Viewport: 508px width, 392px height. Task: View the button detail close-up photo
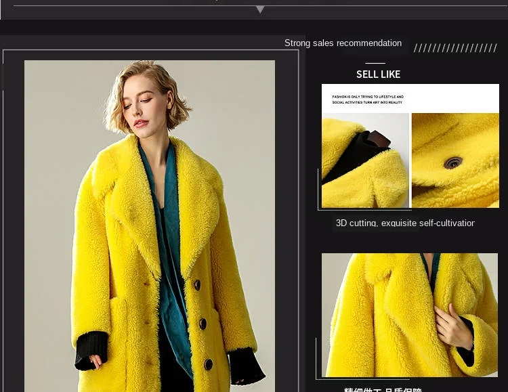pyautogui.click(x=455, y=160)
